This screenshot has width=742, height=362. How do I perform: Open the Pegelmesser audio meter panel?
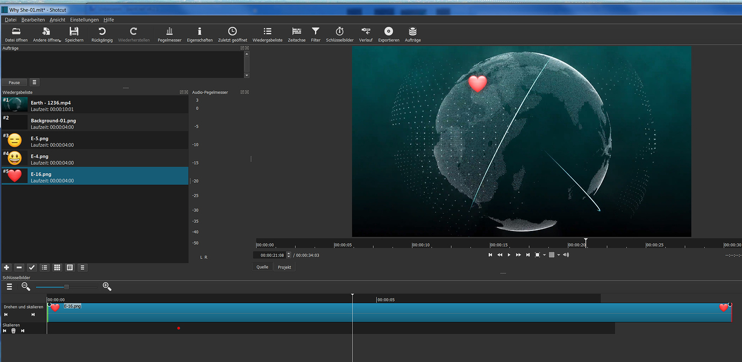coord(169,35)
